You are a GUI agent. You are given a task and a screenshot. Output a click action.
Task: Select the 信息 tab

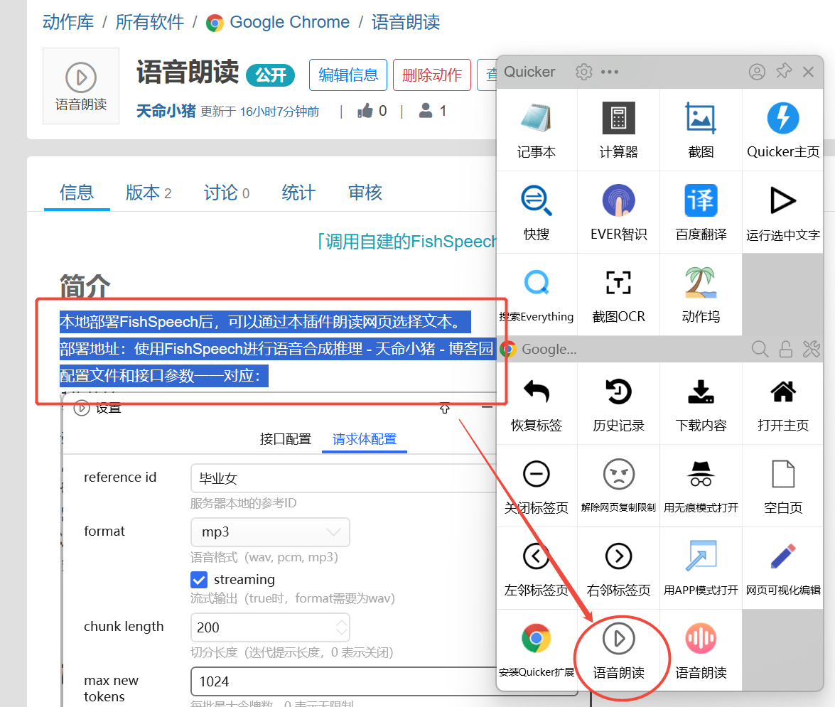[77, 192]
